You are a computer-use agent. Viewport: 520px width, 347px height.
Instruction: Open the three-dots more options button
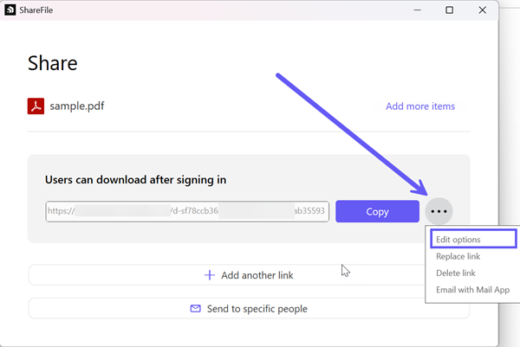(439, 211)
